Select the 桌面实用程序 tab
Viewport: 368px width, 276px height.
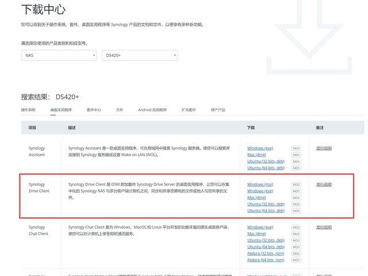(61, 110)
